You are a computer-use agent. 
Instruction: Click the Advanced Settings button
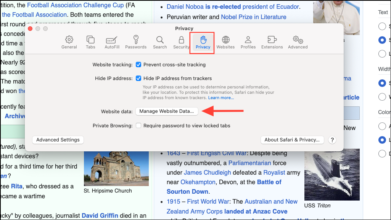58,140
